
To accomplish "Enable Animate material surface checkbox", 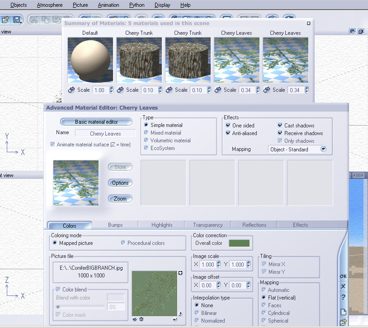I will tap(53, 145).
